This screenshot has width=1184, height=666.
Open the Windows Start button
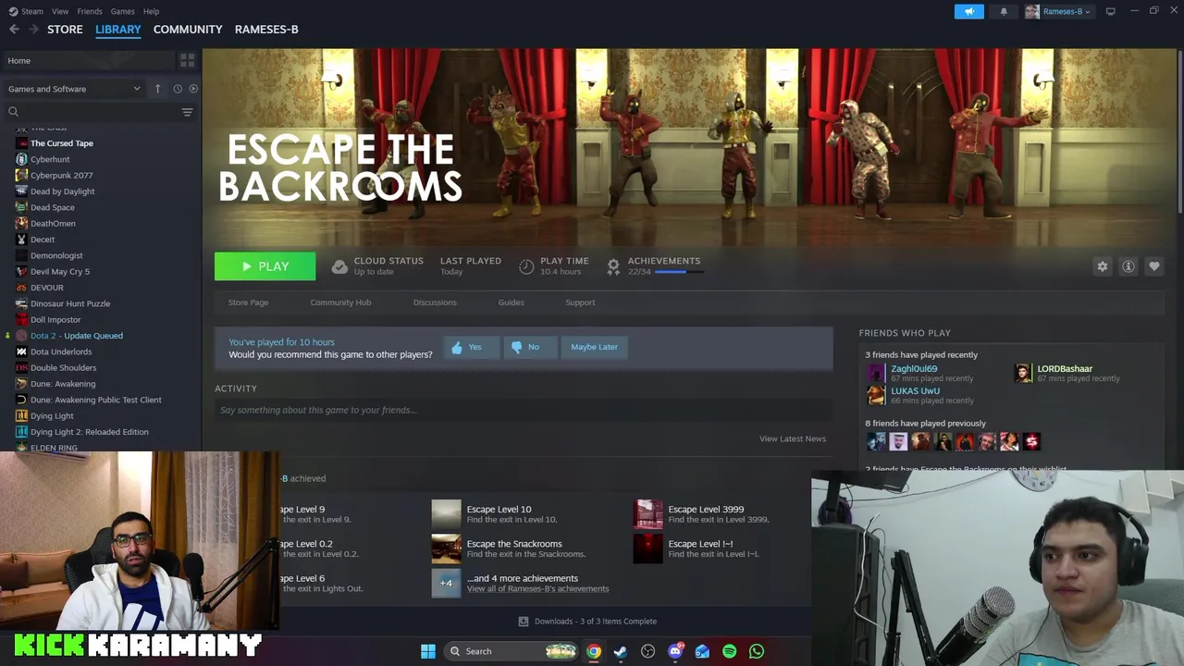pyautogui.click(x=427, y=651)
